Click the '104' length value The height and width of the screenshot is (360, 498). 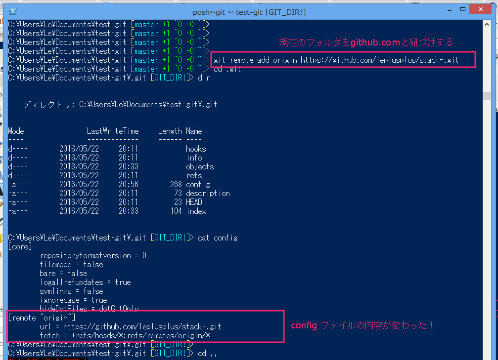(176, 211)
